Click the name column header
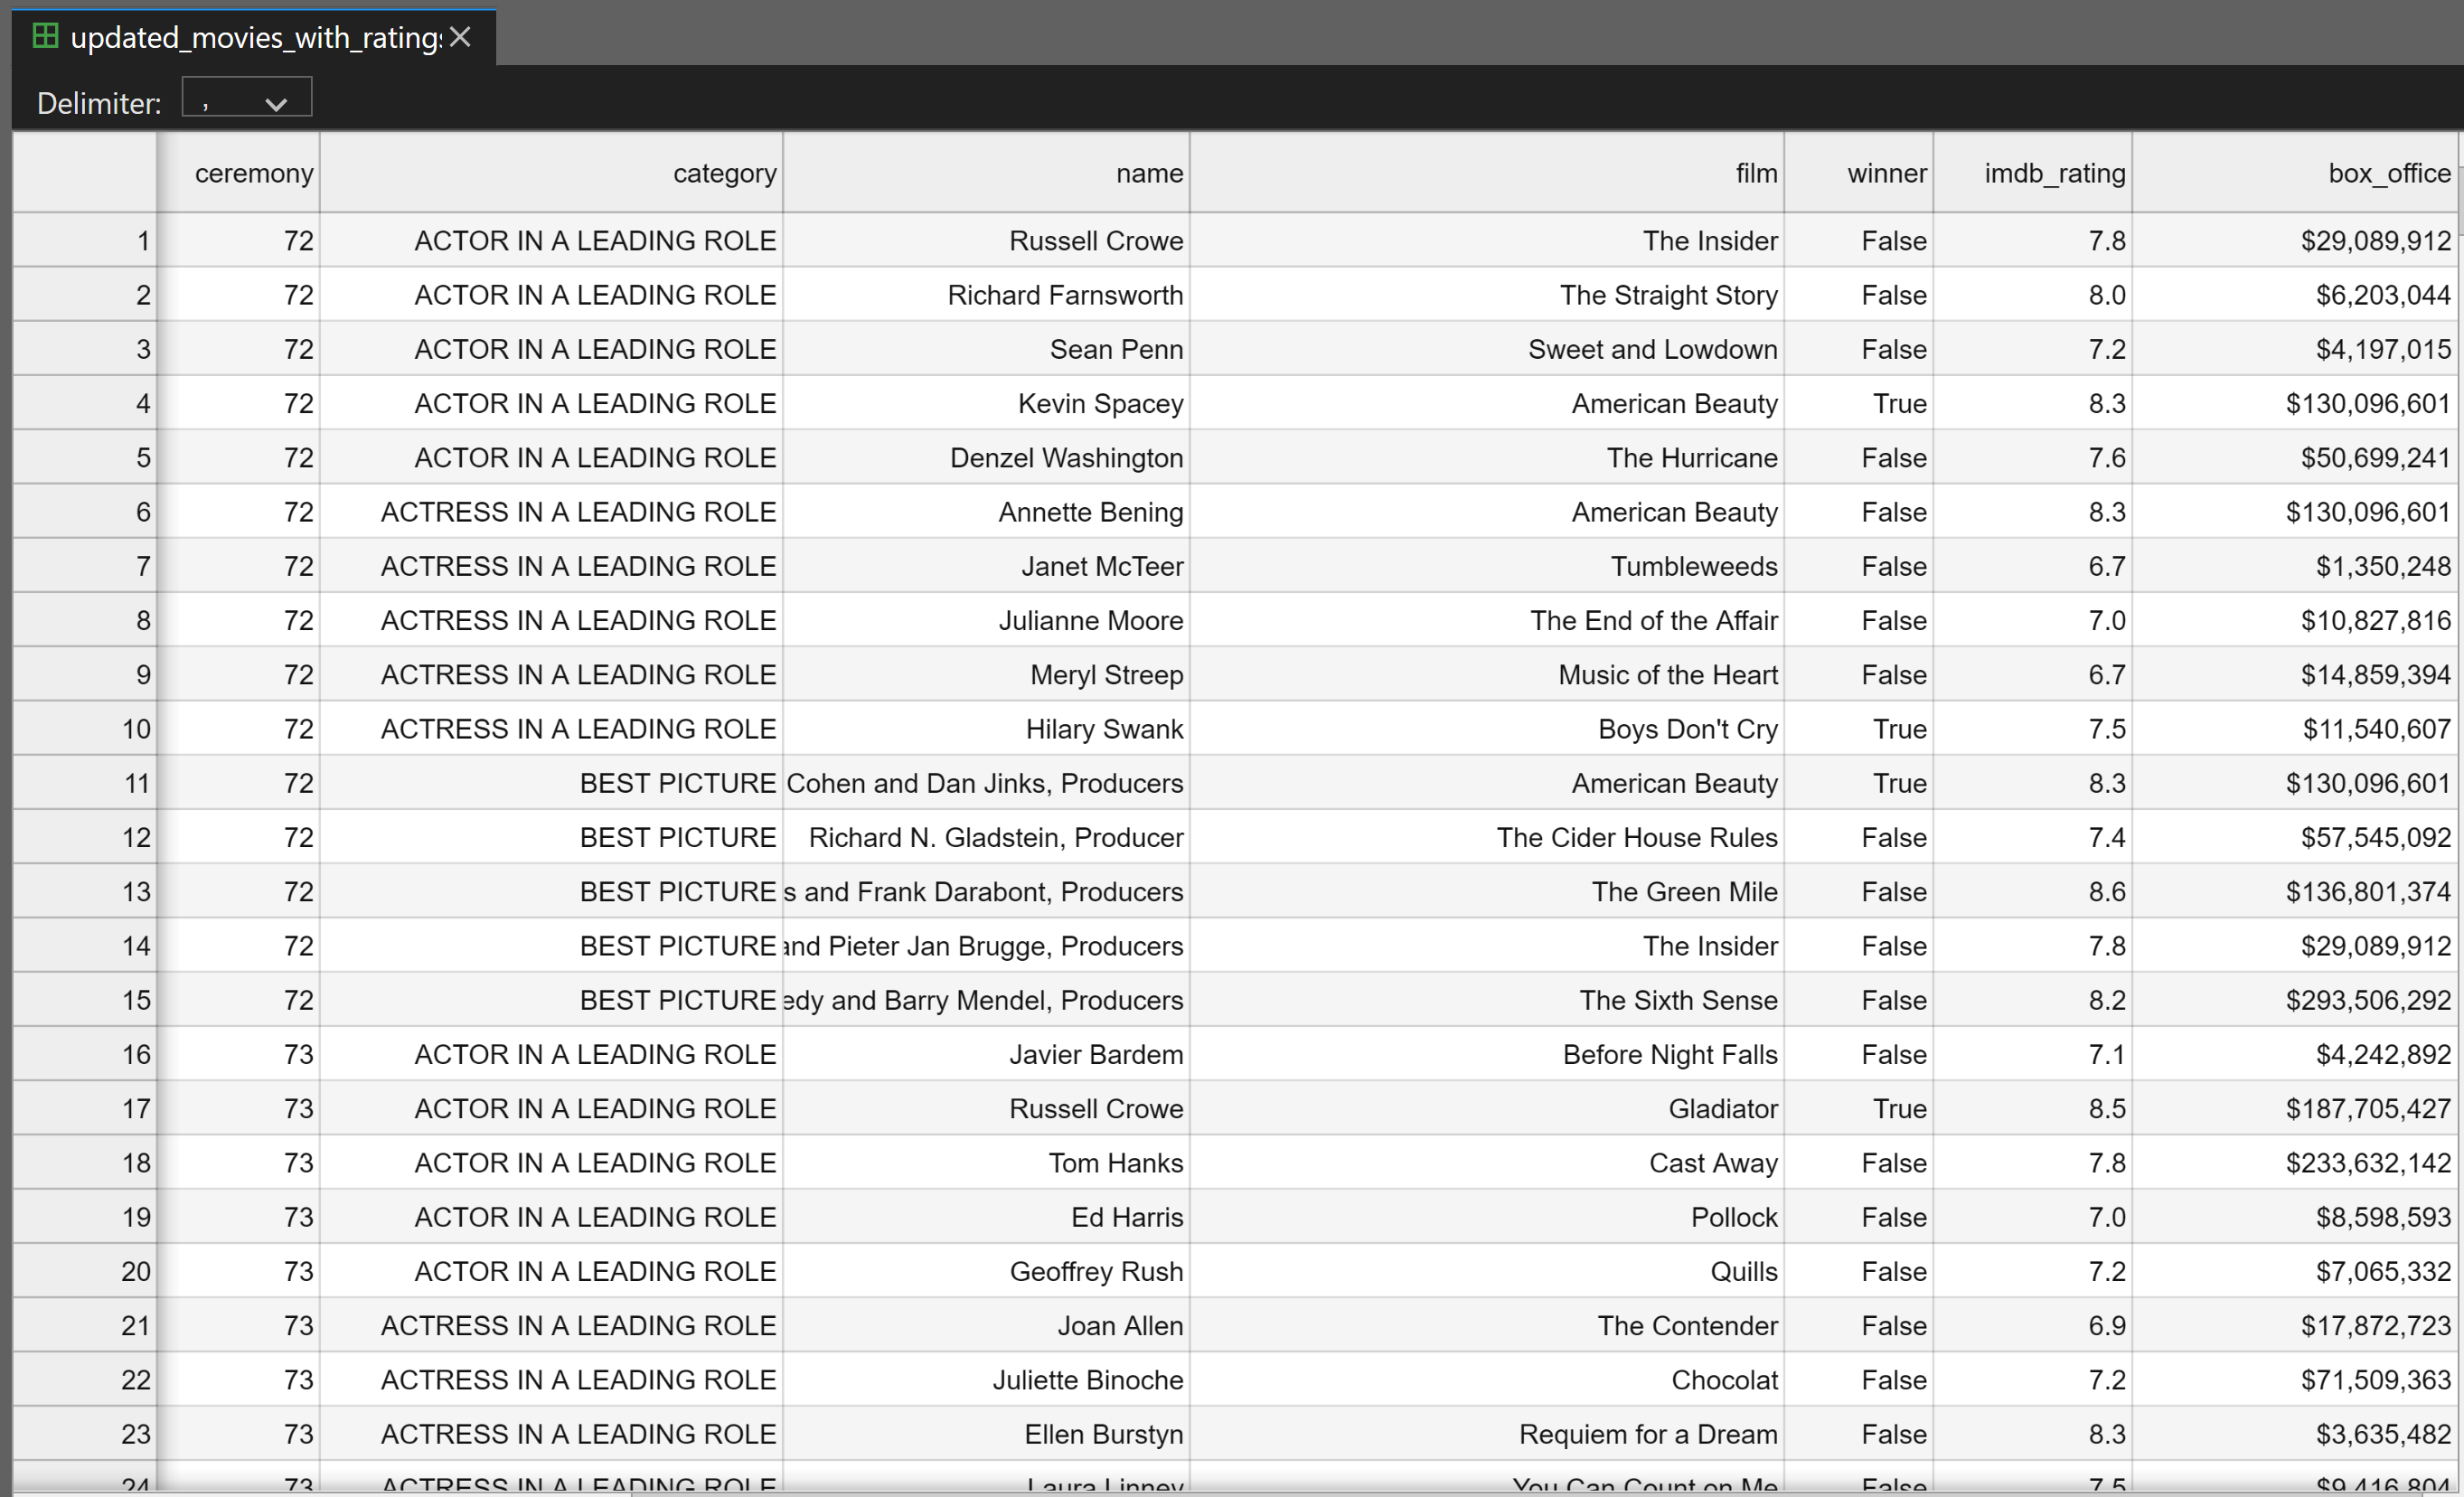This screenshot has width=2464, height=1497. (986, 173)
